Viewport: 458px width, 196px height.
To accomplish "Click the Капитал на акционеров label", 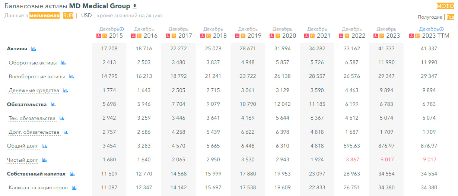I will (38, 188).
